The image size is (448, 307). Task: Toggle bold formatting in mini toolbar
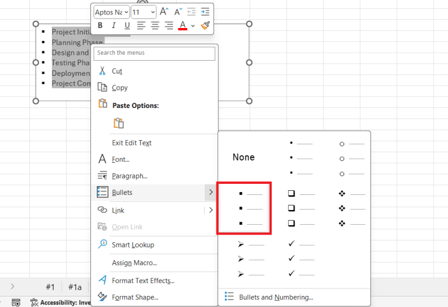(x=100, y=26)
